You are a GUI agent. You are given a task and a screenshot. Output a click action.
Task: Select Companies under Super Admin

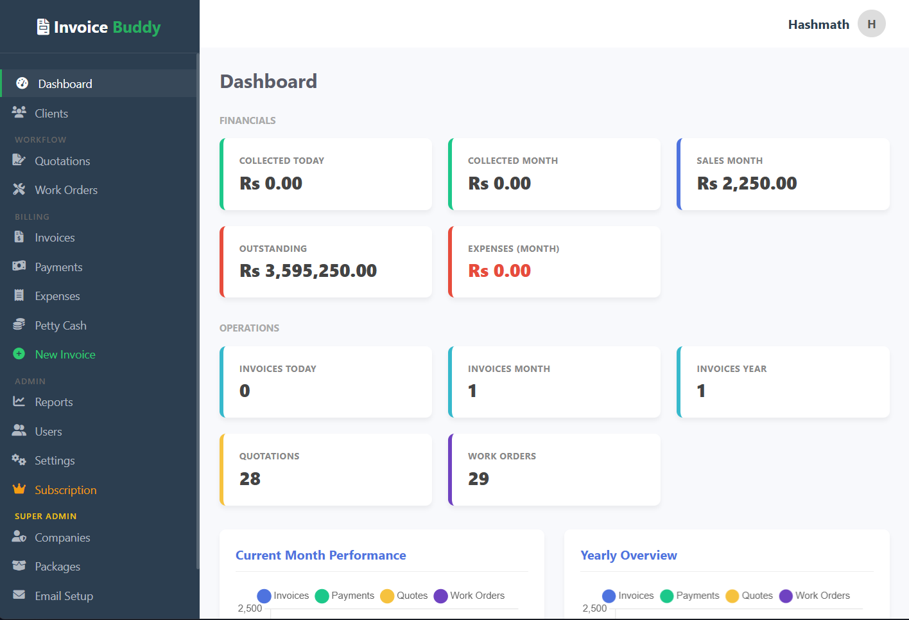click(62, 537)
